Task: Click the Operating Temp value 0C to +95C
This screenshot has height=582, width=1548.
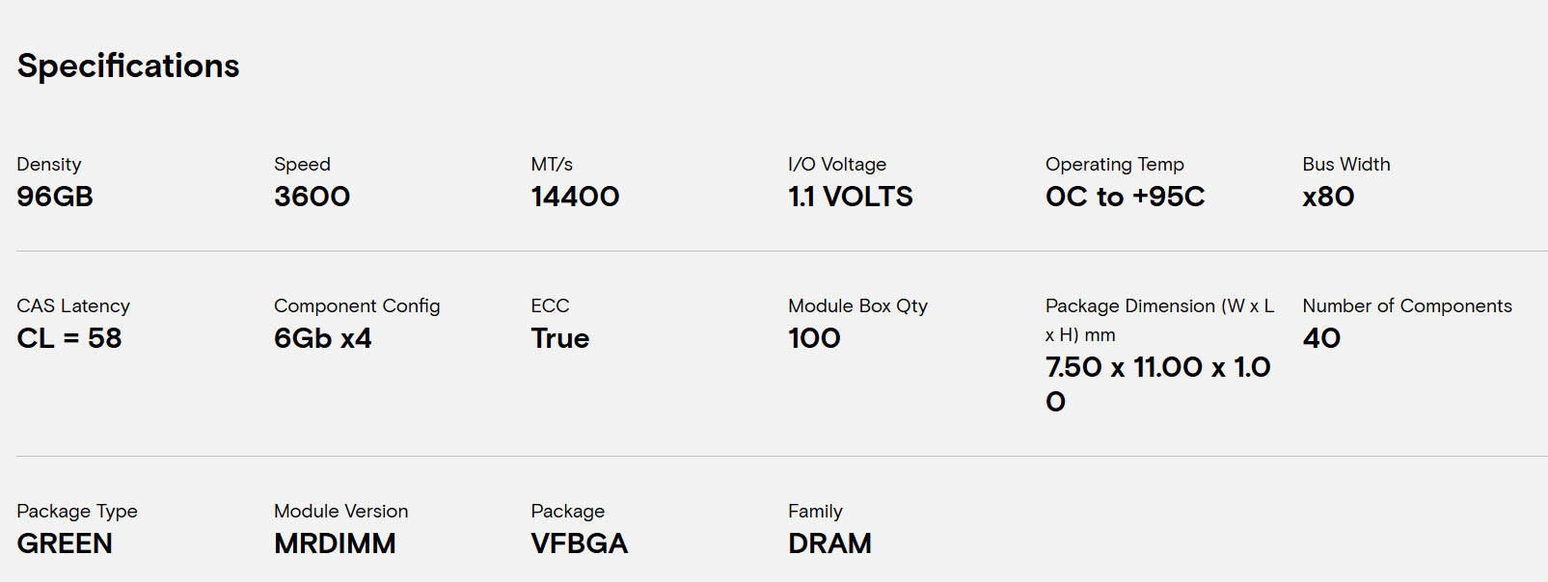Action: [1125, 197]
